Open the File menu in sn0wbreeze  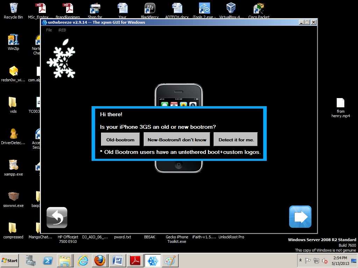[49, 30]
